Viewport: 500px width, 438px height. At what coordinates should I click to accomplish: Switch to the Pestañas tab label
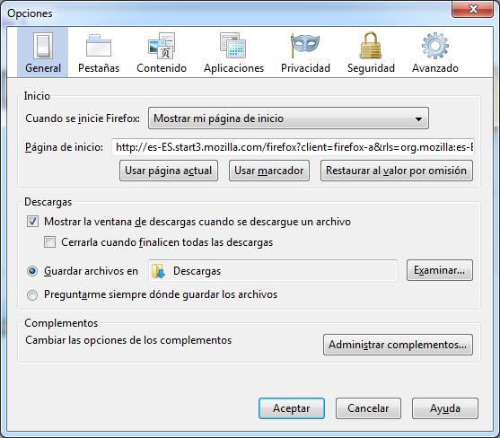click(x=99, y=68)
